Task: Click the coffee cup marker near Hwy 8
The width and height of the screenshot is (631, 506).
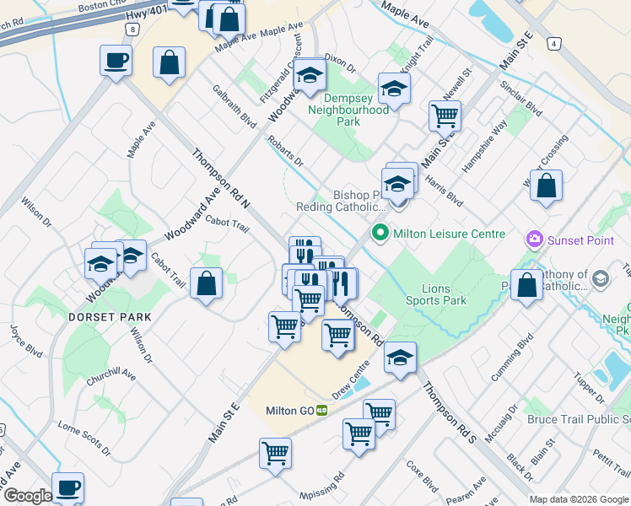Action: (116, 63)
